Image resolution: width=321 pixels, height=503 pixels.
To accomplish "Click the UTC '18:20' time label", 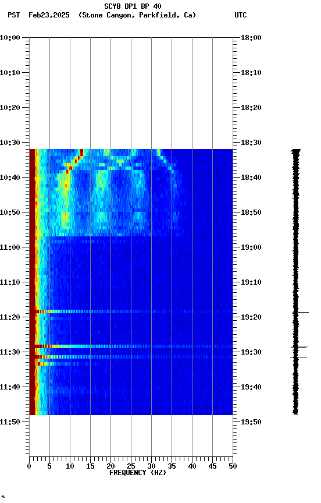I will [x=251, y=108].
